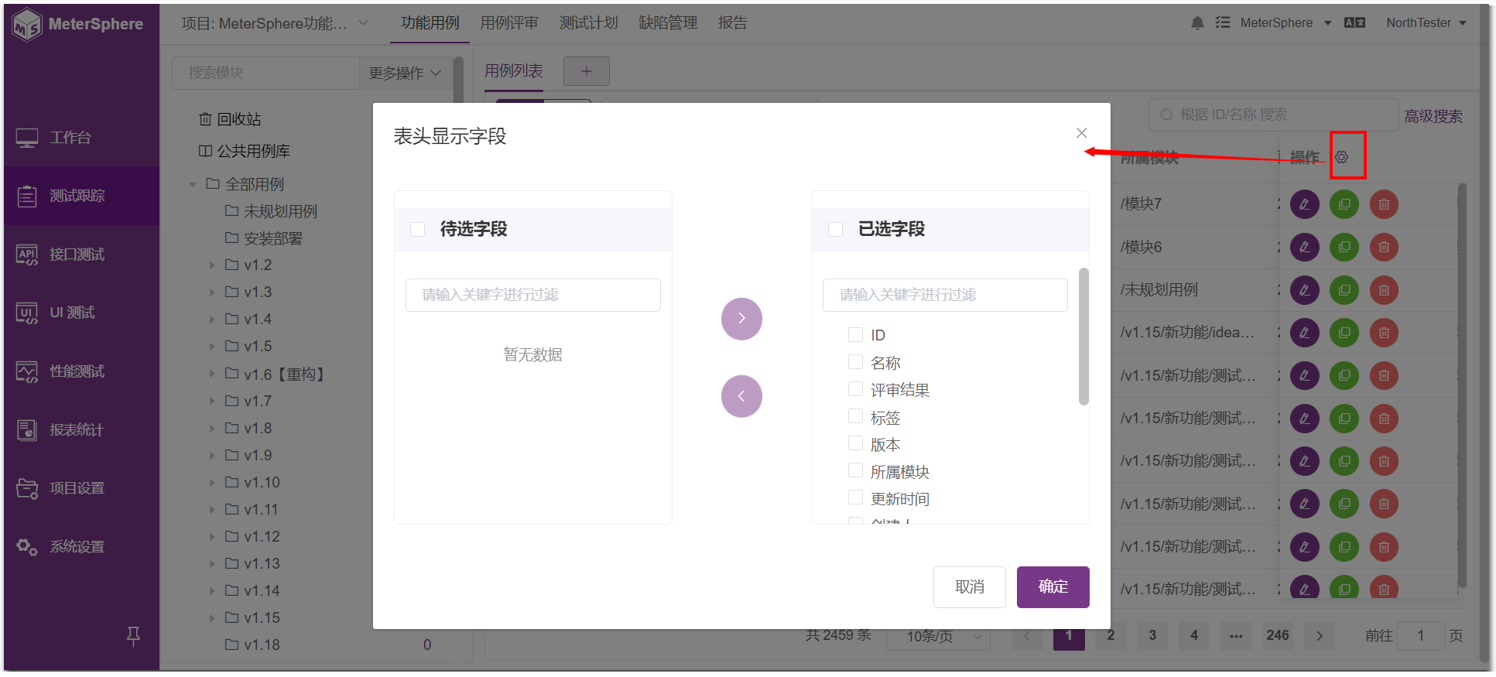Switch language with the translate icon
This screenshot has width=1496, height=677.
tap(1354, 22)
